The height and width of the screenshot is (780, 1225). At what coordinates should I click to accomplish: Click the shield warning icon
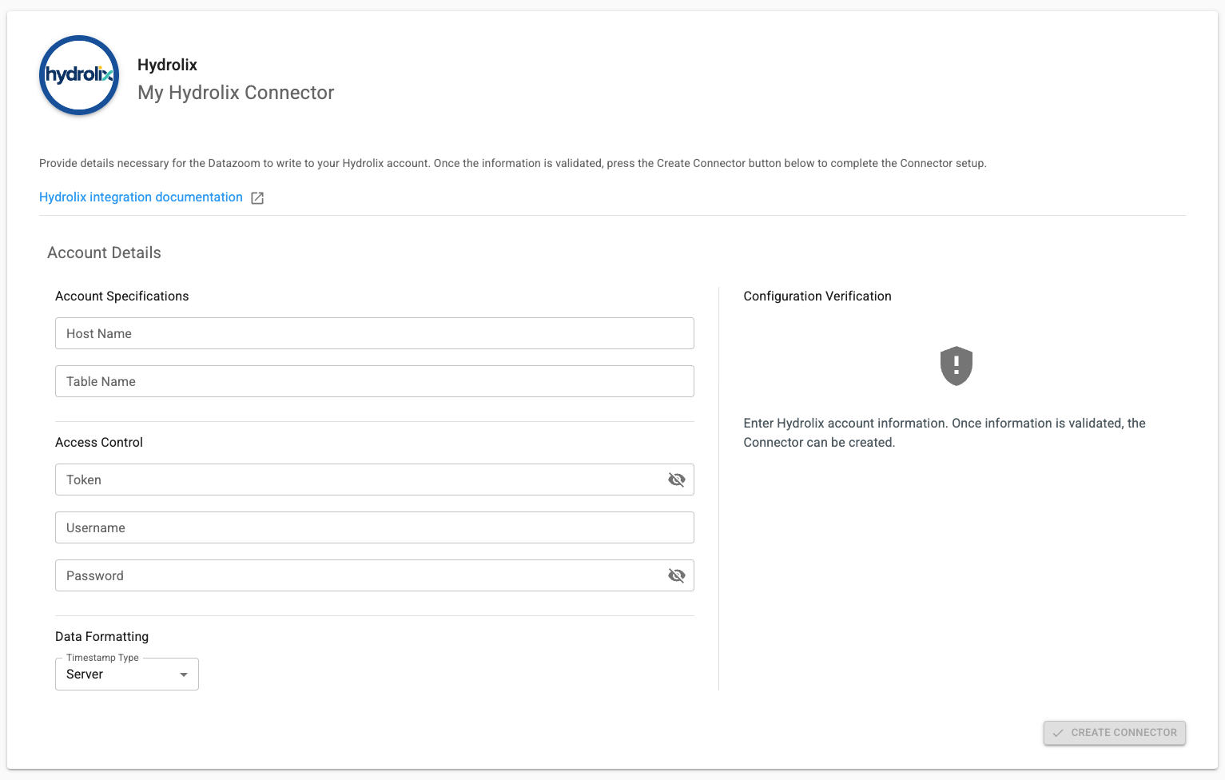[x=956, y=366]
